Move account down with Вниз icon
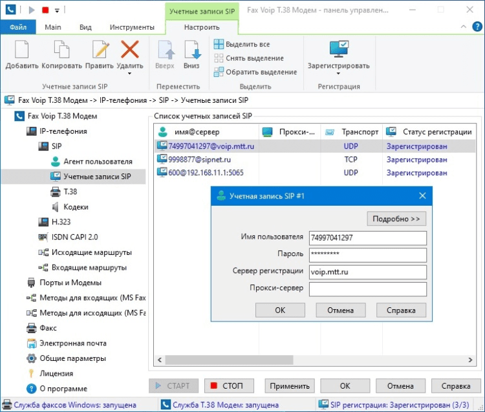The height and width of the screenshot is (412, 485). 191,50
